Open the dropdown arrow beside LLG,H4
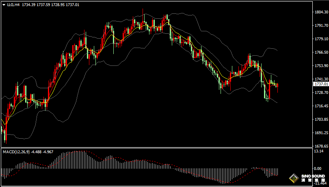 tap(4, 5)
